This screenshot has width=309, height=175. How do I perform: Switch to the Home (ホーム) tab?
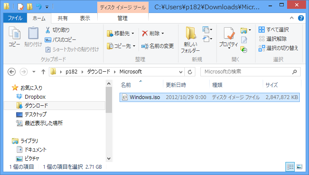click(39, 18)
